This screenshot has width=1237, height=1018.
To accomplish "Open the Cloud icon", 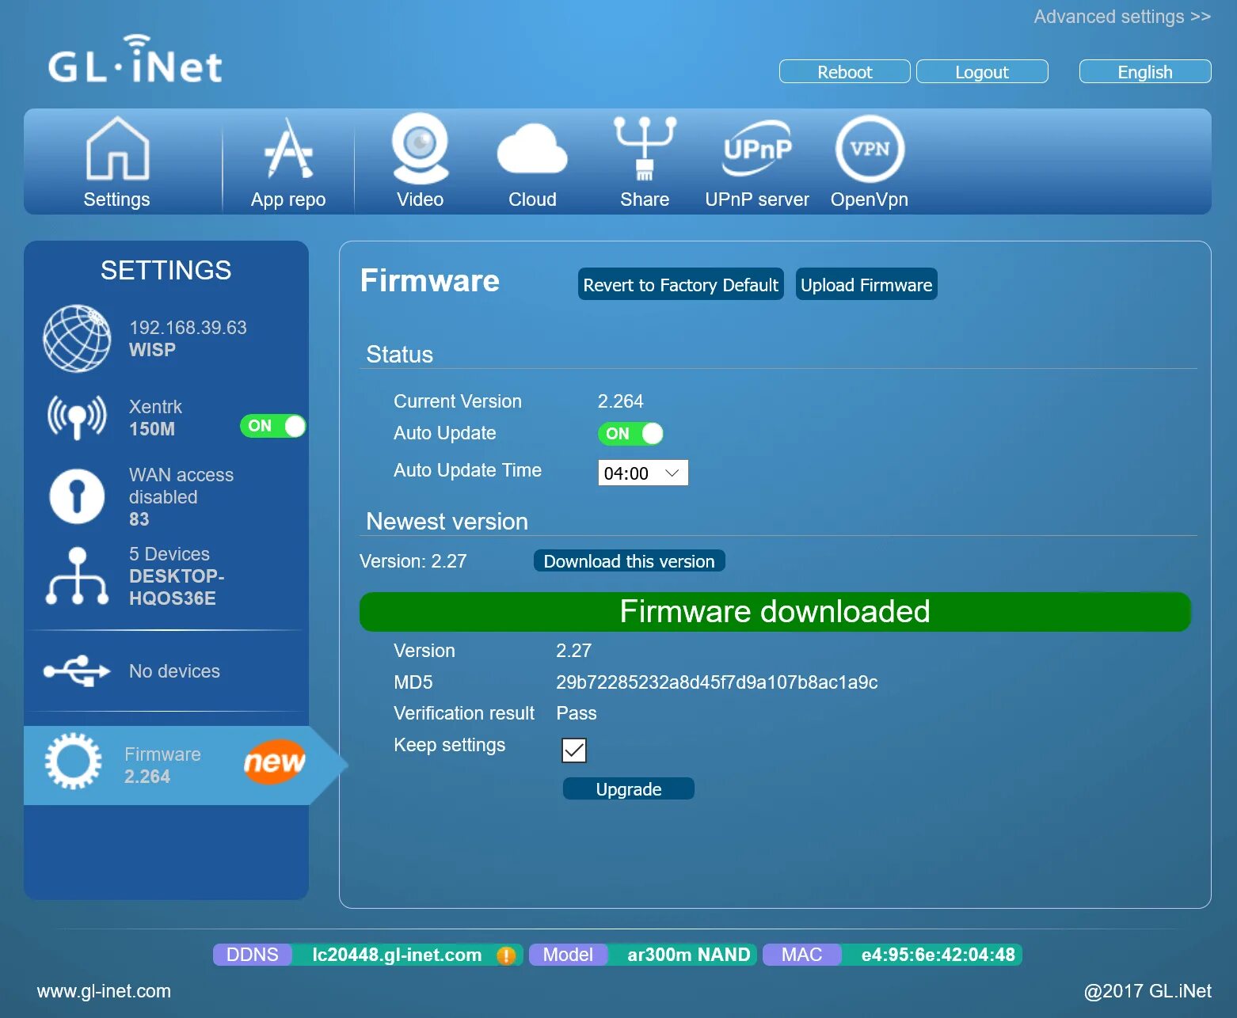I will (x=532, y=148).
